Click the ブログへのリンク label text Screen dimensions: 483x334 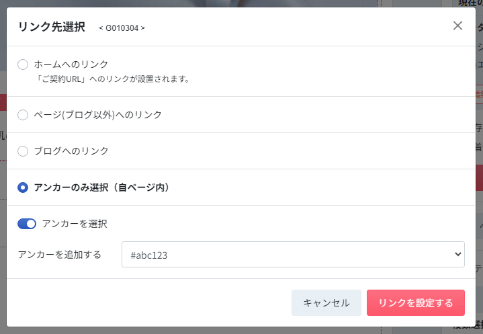71,151
